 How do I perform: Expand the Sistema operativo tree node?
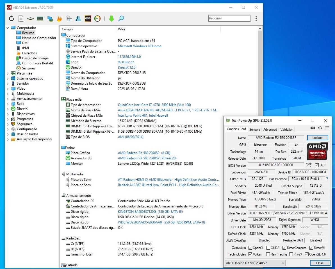(x=8, y=78)
